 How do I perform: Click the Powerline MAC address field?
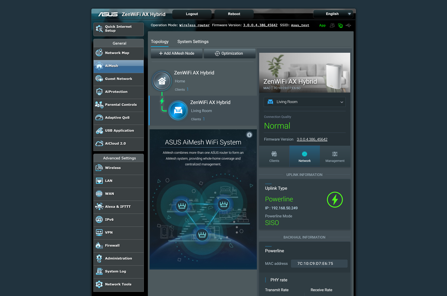point(319,264)
